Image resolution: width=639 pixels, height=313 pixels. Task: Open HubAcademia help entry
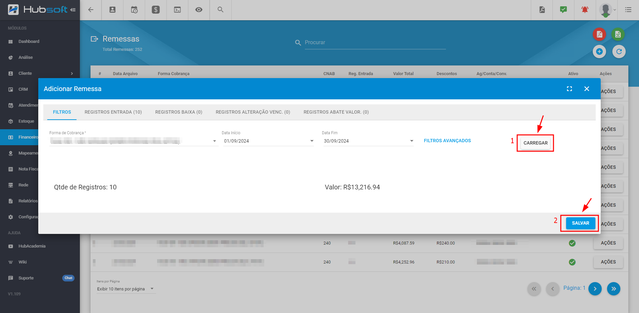tap(40, 246)
